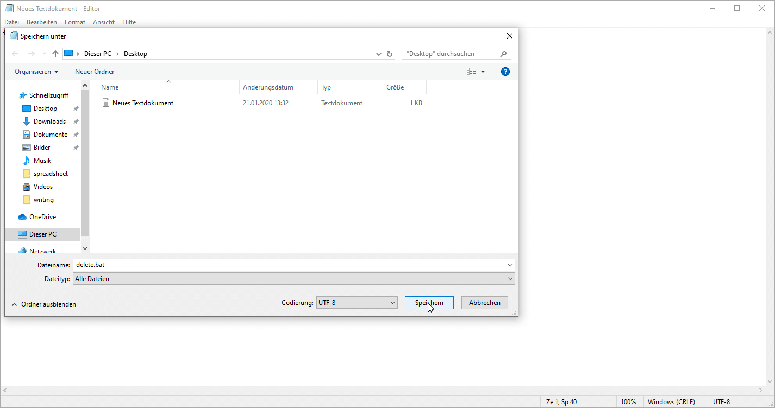
Task: Click the up-one-level arrow icon
Action: tap(55, 54)
